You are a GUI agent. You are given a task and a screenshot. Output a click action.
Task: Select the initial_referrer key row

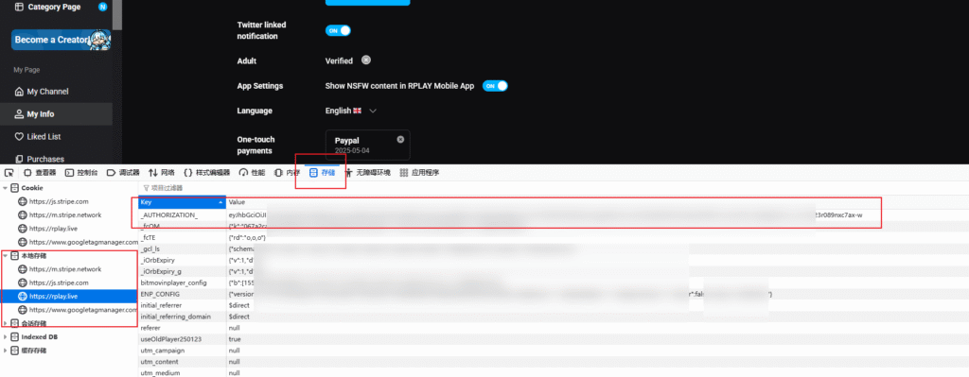pyautogui.click(x=553, y=305)
